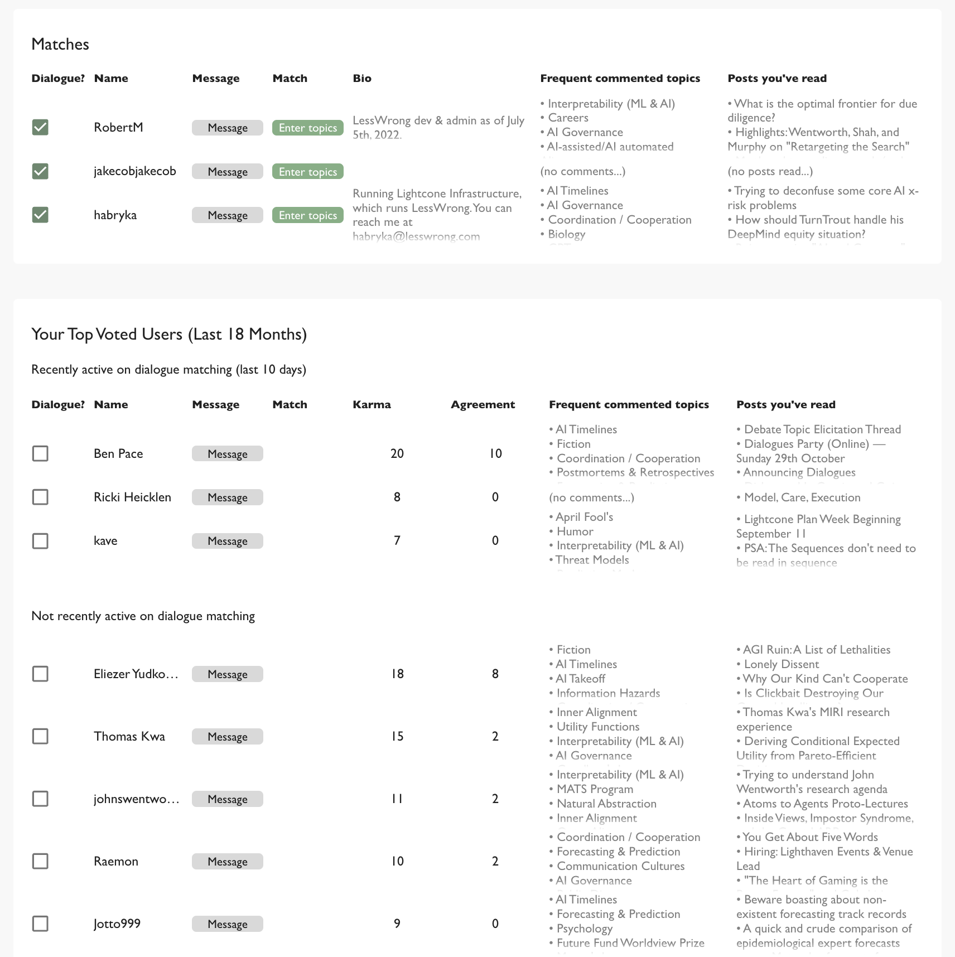
Task: Click Enter topics for jakecobjakecob
Action: pyautogui.click(x=307, y=171)
